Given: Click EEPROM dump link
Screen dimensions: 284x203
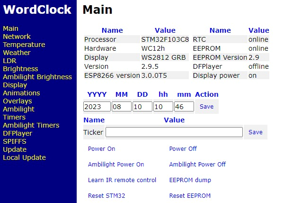Looking at the screenshot, I should click(x=190, y=180).
